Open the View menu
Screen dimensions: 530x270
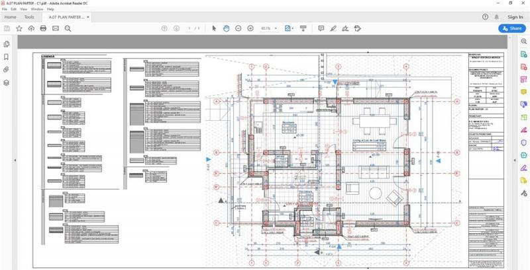[23, 9]
